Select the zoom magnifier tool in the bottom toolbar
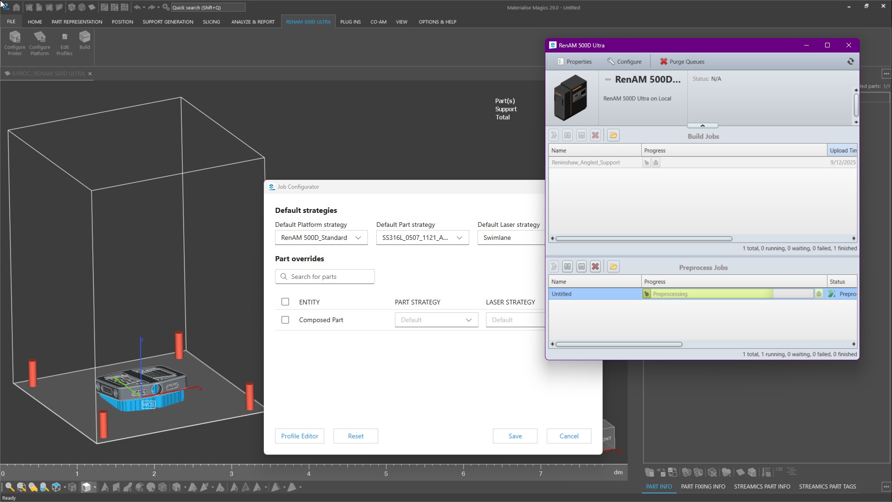 point(9,487)
